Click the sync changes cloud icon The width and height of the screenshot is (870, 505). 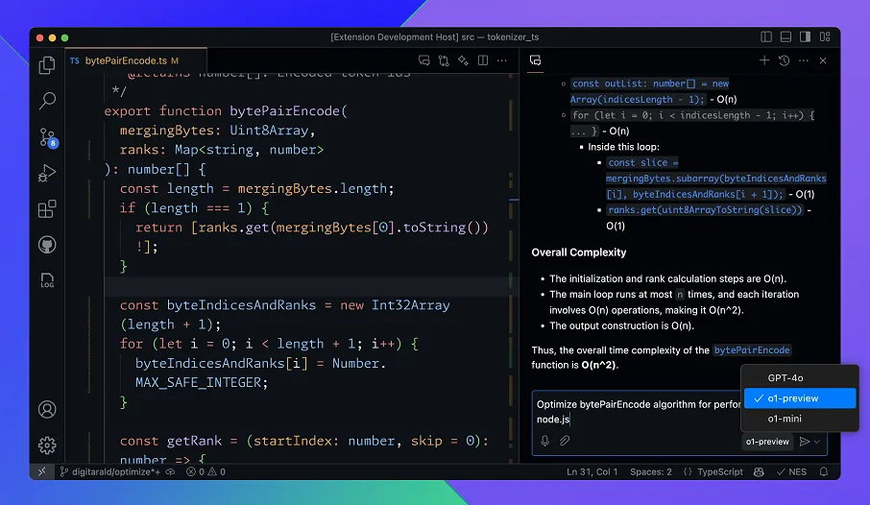click(170, 471)
